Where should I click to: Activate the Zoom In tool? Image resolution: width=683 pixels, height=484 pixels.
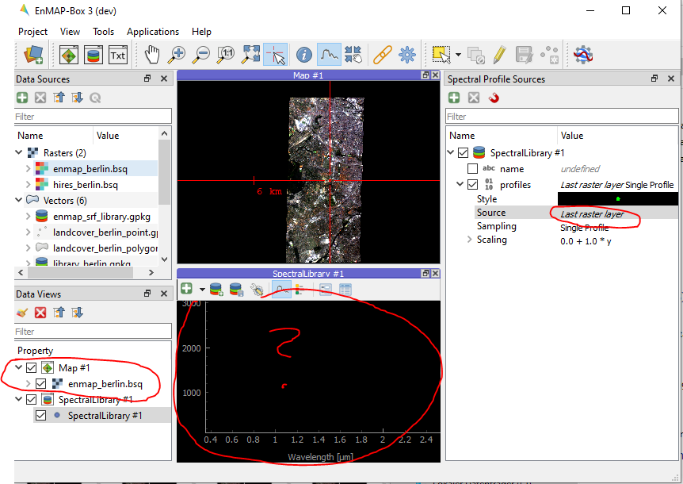coord(177,55)
